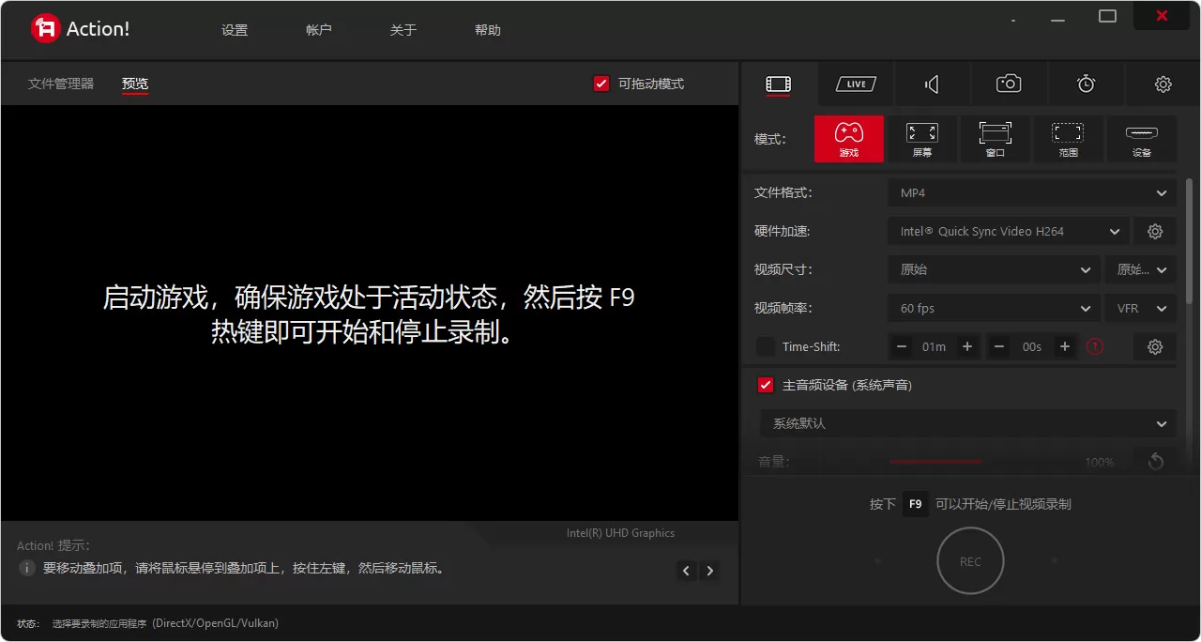This screenshot has height=642, width=1201.
Task: Open the 文件格式 MP4 dropdown
Action: tap(1030, 192)
